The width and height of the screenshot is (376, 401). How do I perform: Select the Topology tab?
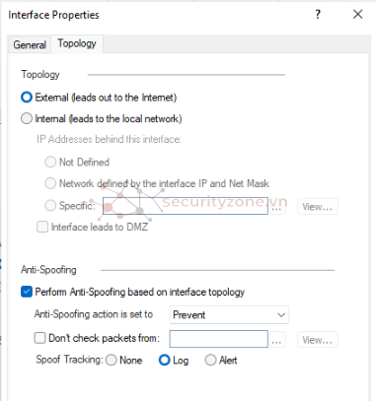tap(77, 43)
